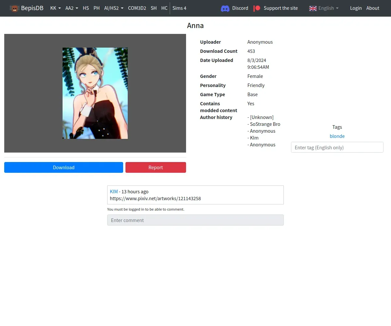The height and width of the screenshot is (326, 391).
Task: Click the Discord logo icon
Action: tap(225, 8)
